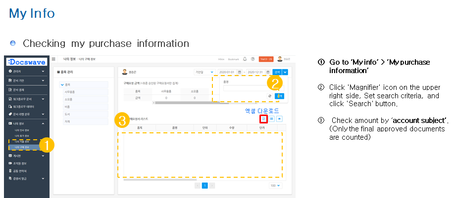
Task: Open the help question mark icon
Action: point(253,59)
